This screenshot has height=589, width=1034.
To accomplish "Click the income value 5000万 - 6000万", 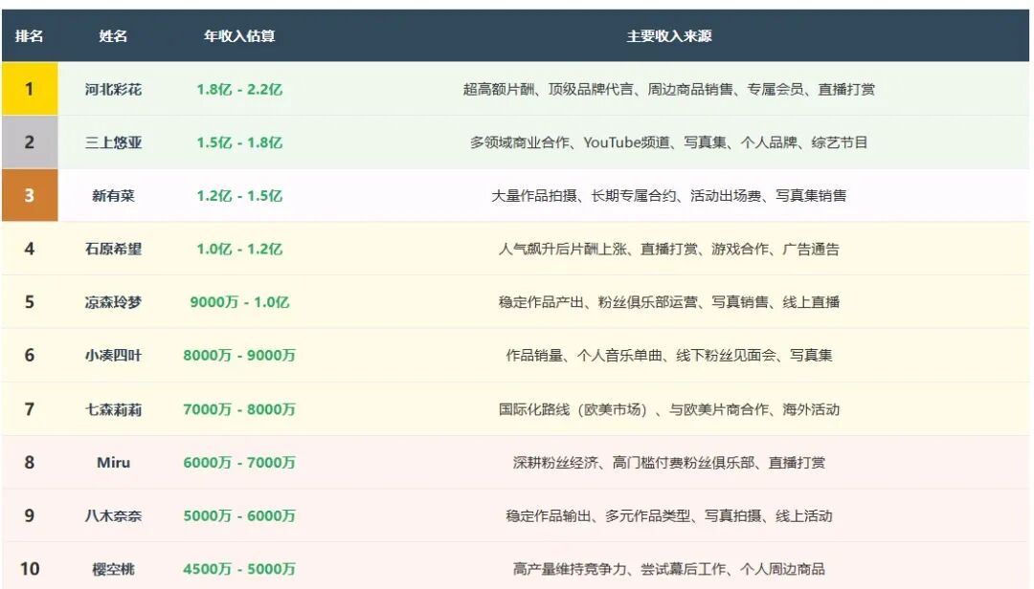I will pos(239,515).
